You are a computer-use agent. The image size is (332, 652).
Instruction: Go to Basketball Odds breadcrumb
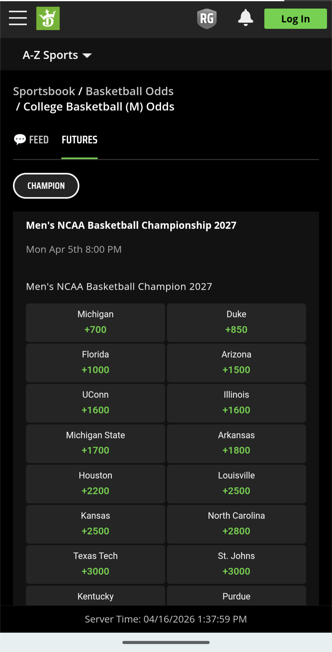click(x=129, y=91)
